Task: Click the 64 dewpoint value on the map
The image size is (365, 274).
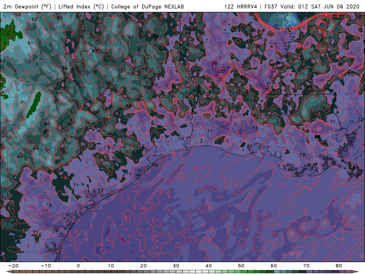Action: pyautogui.click(x=36, y=148)
